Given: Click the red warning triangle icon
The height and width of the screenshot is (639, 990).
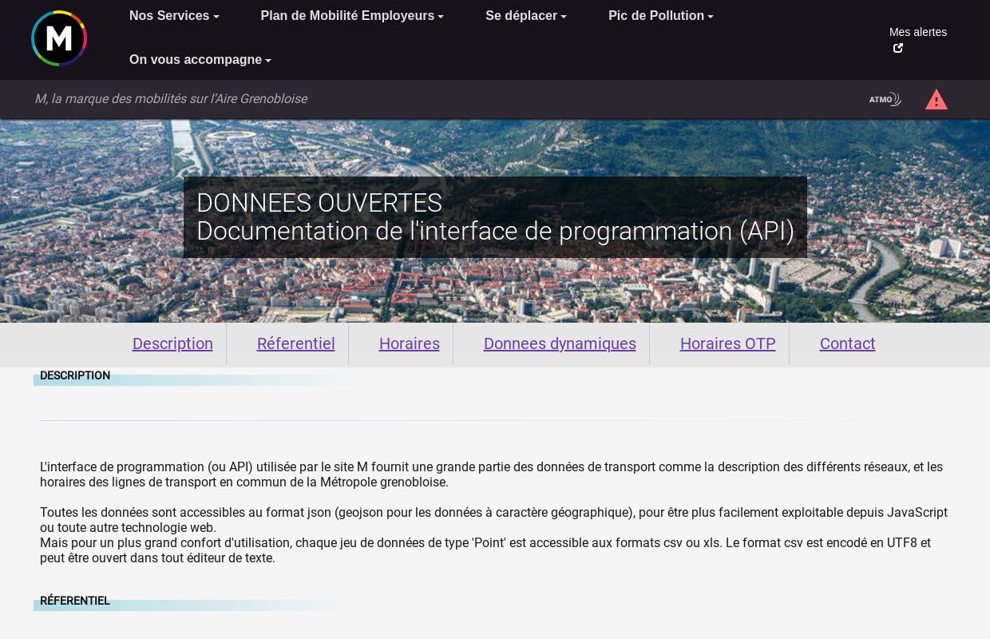Looking at the screenshot, I should click(937, 100).
